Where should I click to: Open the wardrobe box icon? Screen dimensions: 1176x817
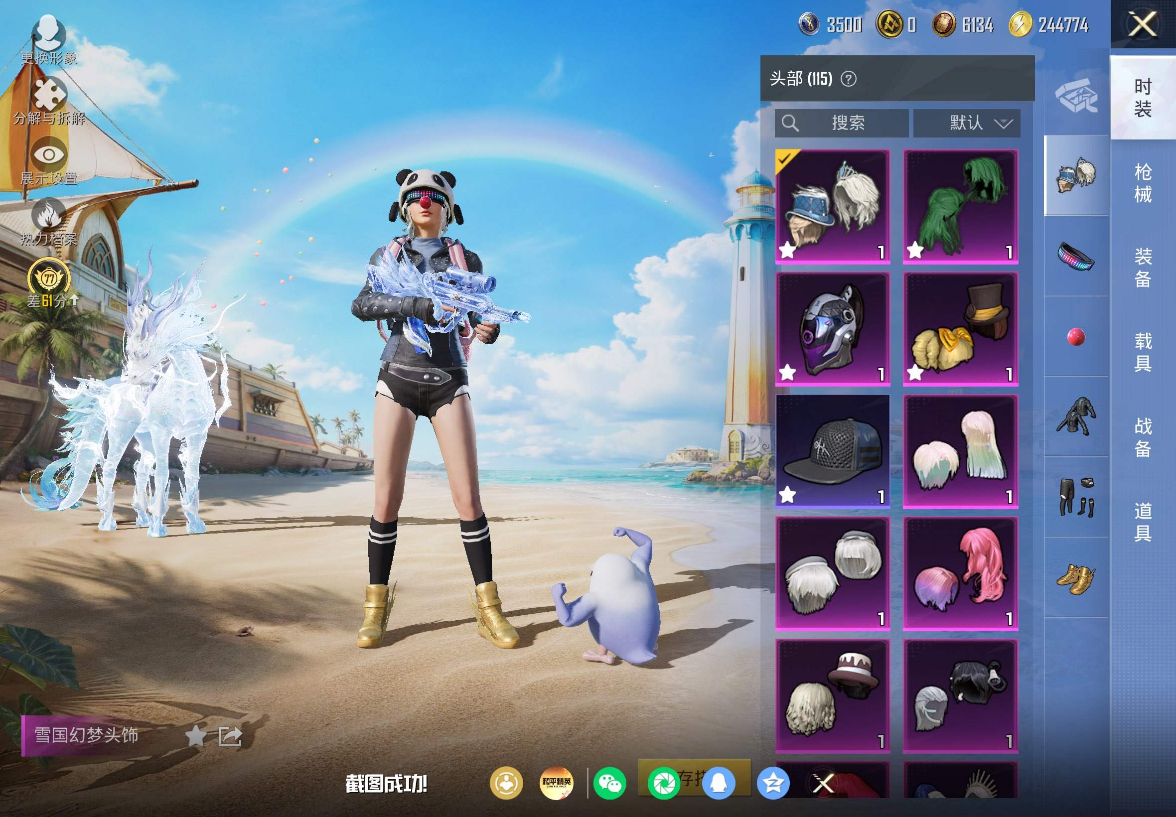pyautogui.click(x=1076, y=96)
